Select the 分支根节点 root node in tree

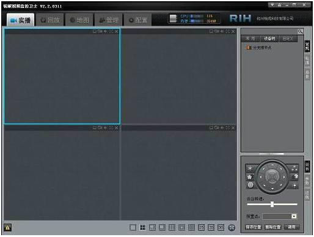[259, 48]
